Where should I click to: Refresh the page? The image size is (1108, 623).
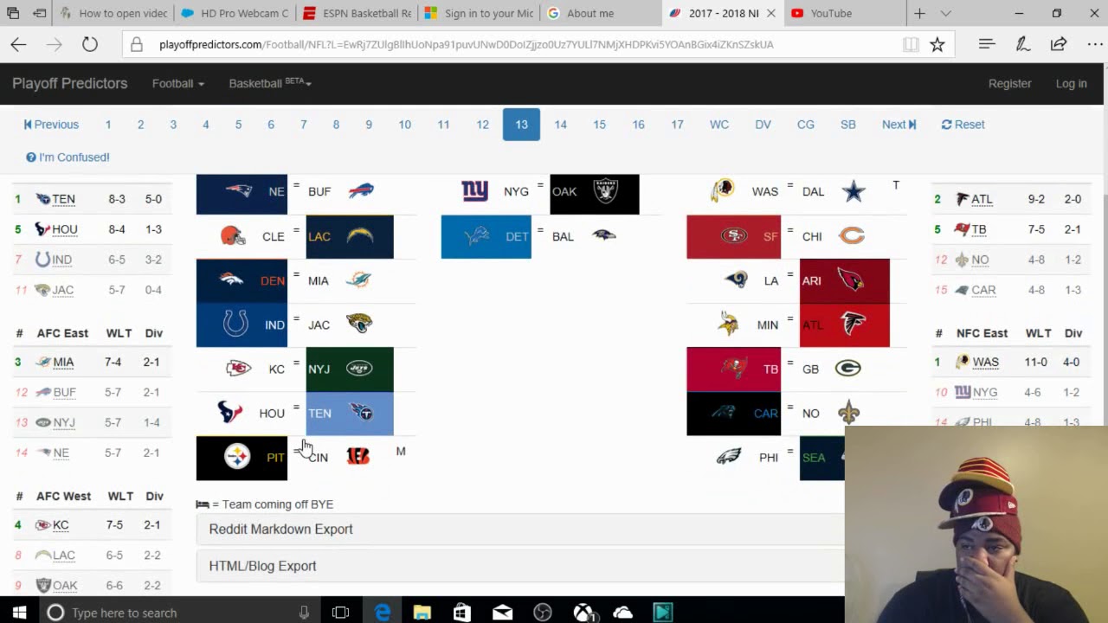coord(90,44)
